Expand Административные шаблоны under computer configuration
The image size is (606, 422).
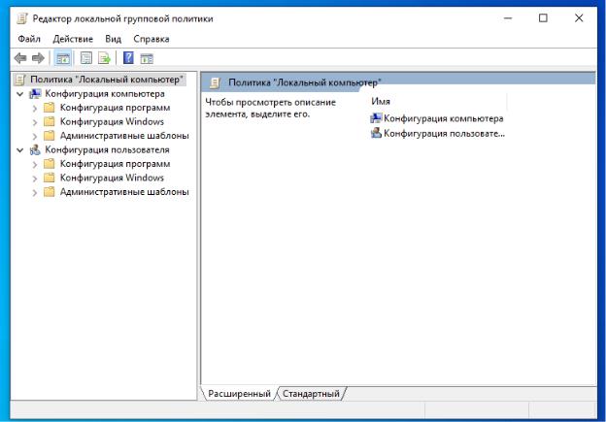35,136
